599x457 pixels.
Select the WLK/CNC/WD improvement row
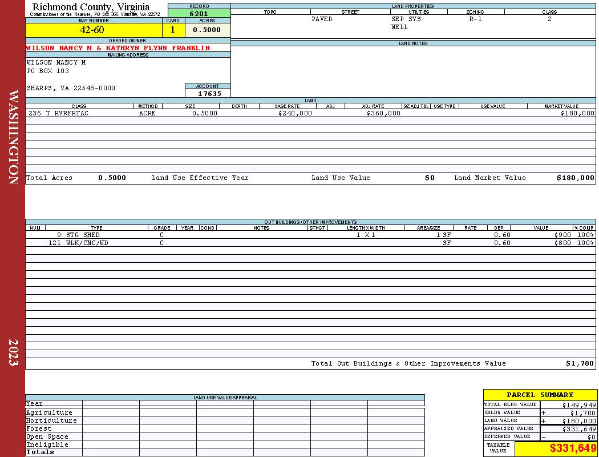coord(310,243)
